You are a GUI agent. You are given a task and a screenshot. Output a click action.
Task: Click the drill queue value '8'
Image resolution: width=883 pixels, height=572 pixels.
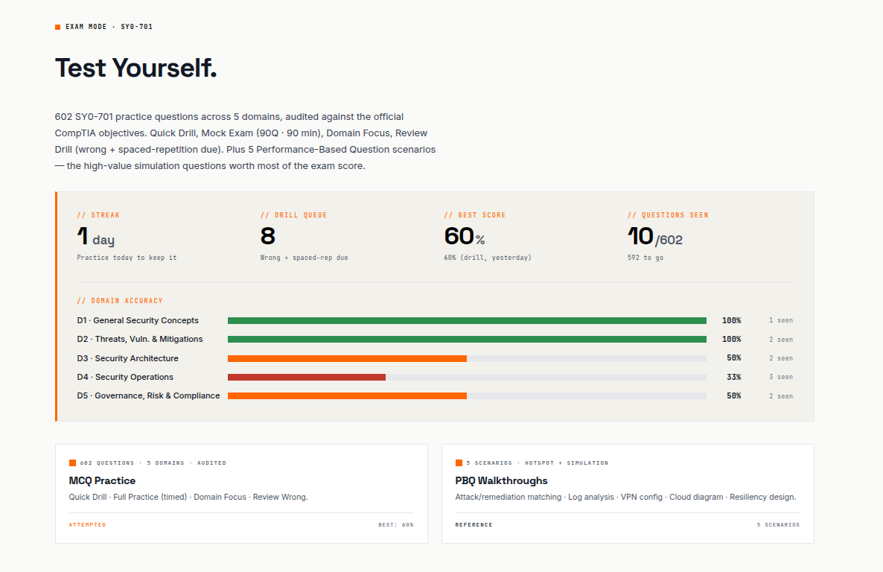click(267, 236)
